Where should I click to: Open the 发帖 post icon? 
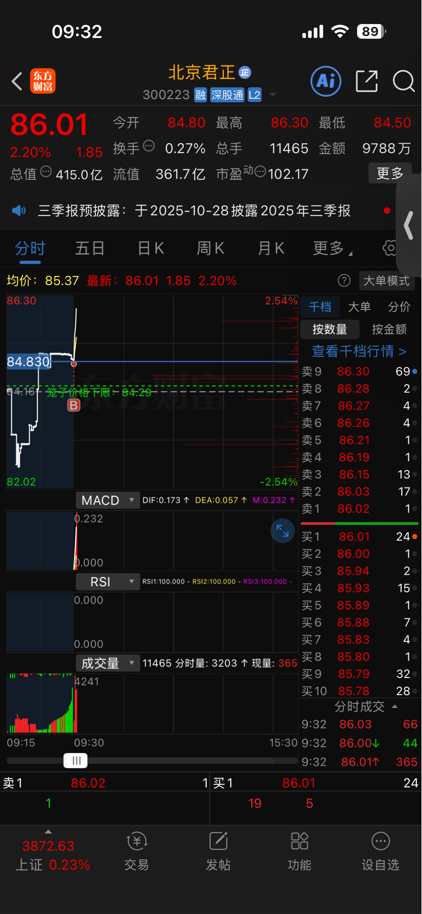[x=218, y=851]
